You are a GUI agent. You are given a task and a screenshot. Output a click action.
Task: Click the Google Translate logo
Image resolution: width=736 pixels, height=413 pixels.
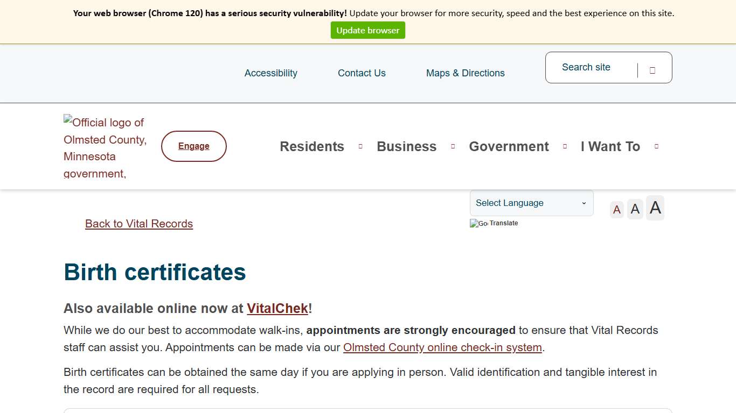coord(479,223)
